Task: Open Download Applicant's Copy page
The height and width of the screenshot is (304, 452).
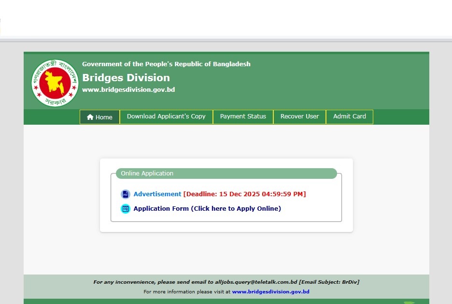Action: coord(166,116)
